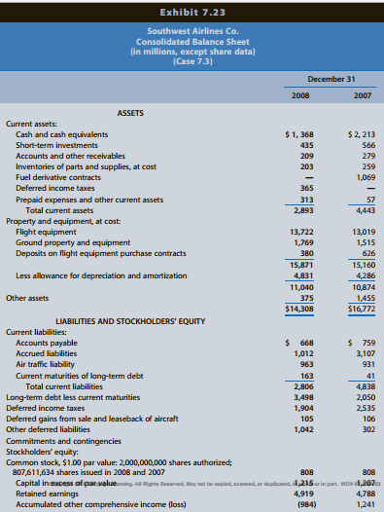Click 'Other deferred liabilities' row label
384x512 pixels.
48,429
